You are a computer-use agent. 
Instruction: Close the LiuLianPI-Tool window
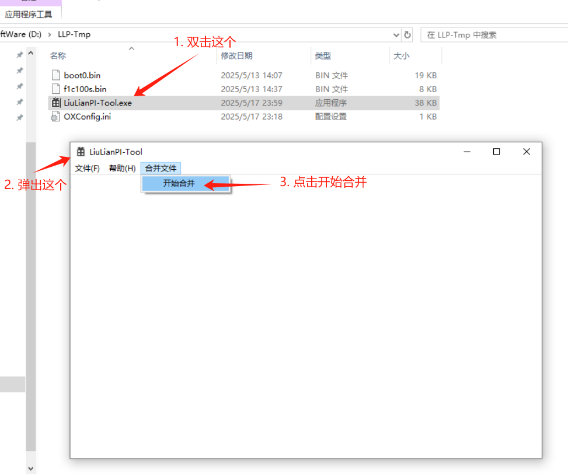[527, 152]
